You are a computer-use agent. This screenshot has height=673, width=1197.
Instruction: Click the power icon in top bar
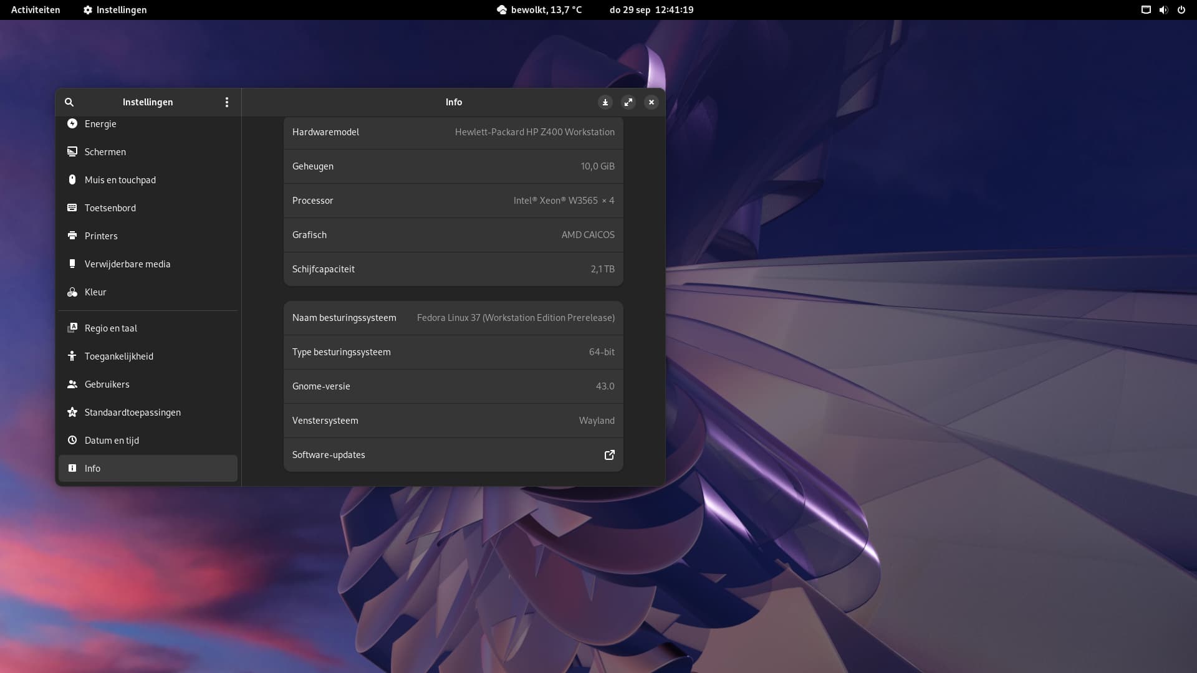(x=1181, y=10)
